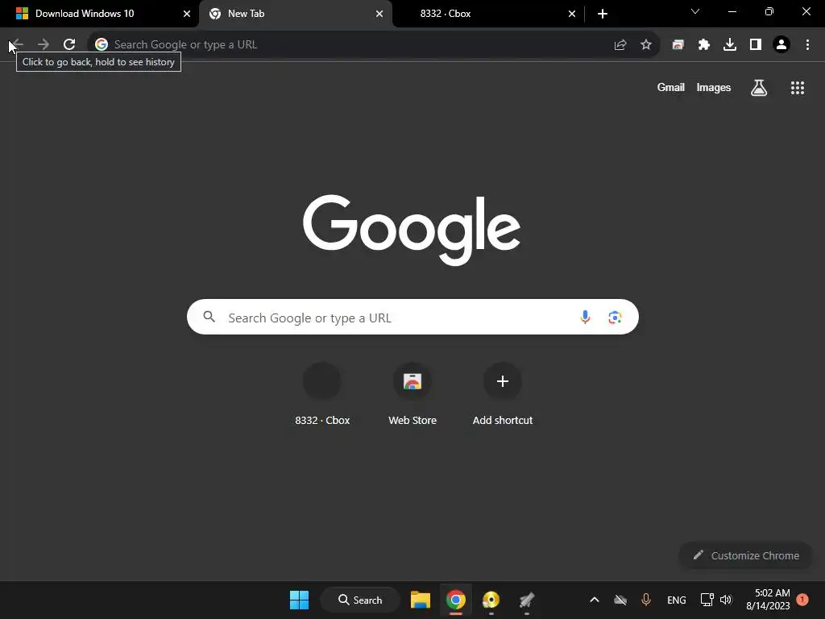Open the Windows Start menu
Screen dimensions: 825x619
tap(300, 600)
